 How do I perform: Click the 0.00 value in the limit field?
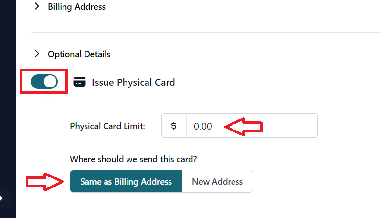[203, 126]
